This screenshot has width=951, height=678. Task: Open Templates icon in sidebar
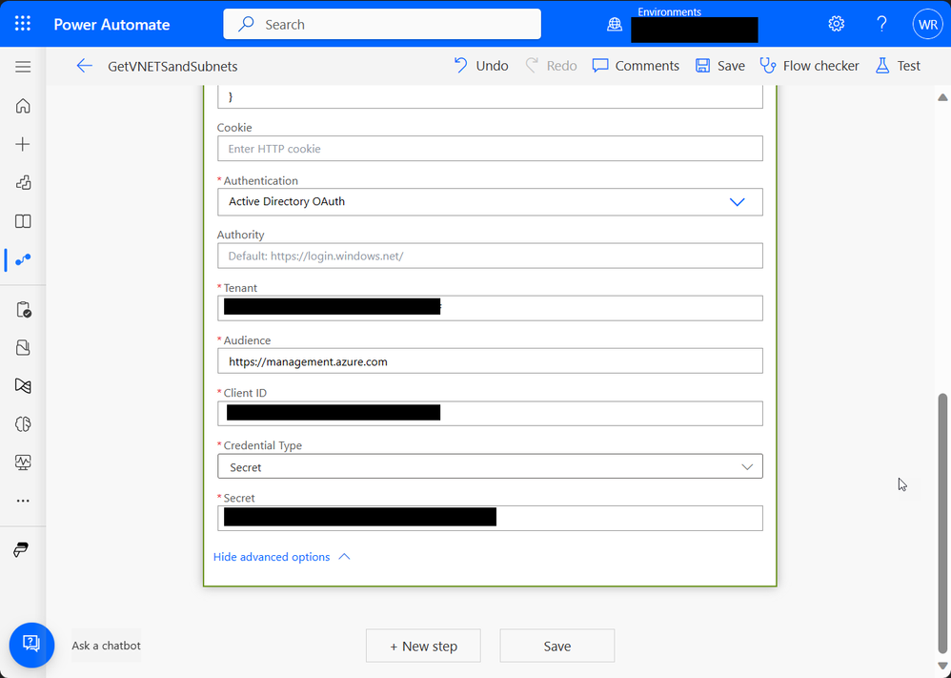23,183
